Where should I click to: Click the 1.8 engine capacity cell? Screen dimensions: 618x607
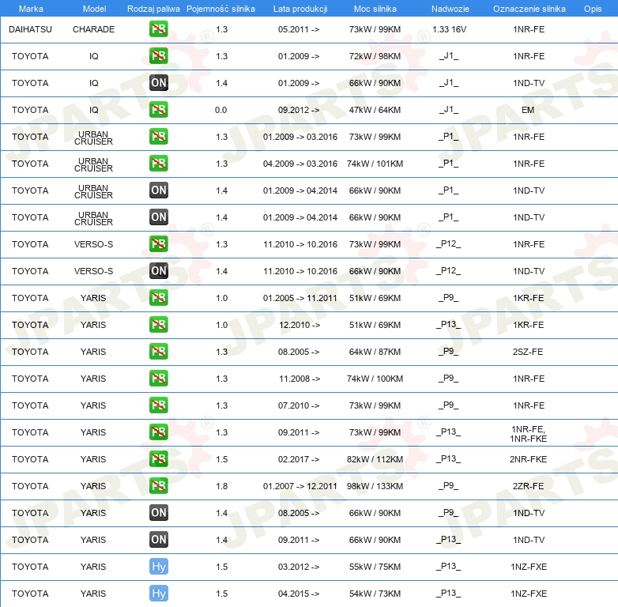point(221,486)
